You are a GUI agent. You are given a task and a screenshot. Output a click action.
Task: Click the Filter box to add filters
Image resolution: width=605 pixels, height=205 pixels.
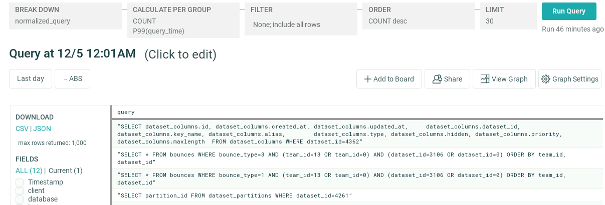tap(301, 19)
